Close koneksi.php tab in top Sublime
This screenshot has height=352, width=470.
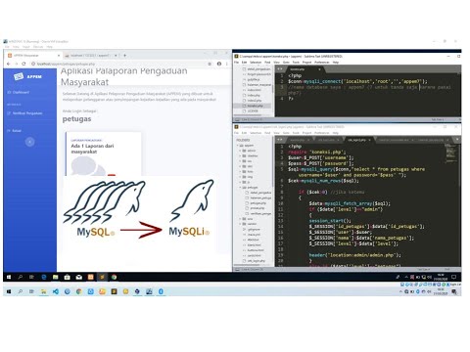319,69
